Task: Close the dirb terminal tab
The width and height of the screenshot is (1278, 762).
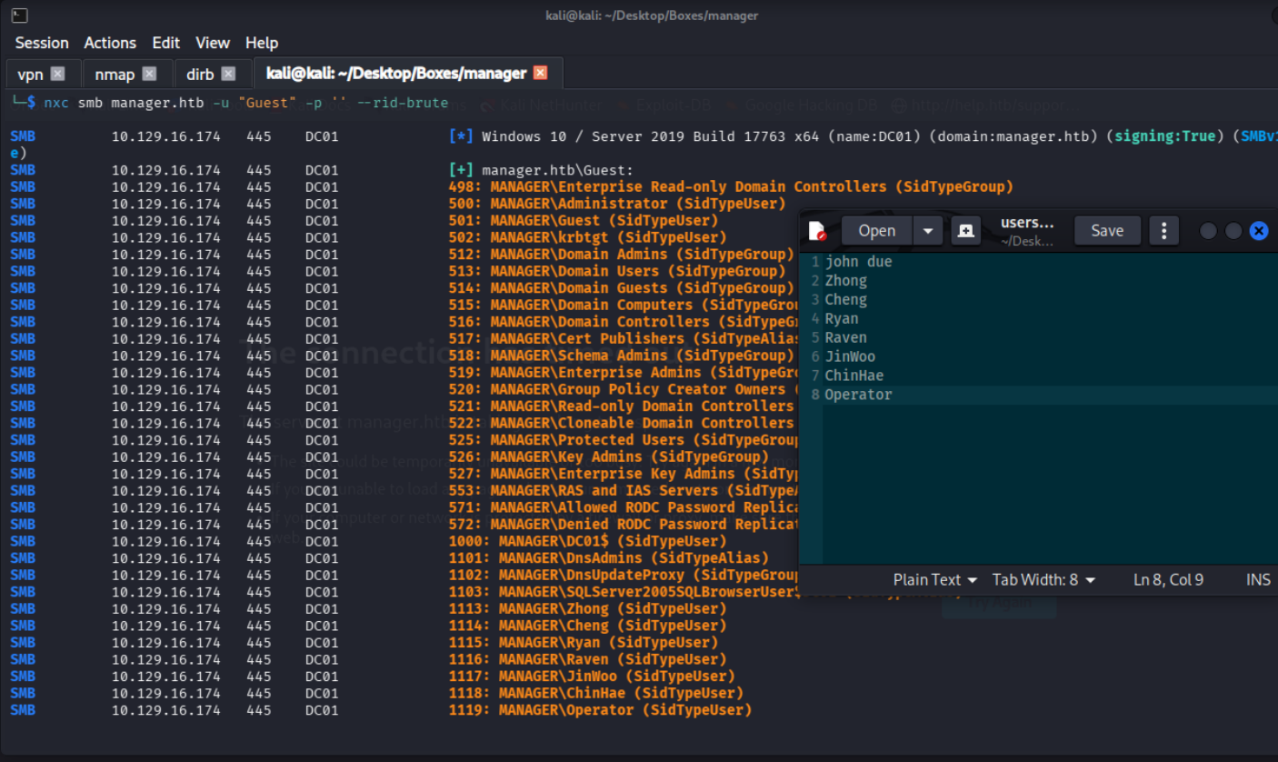Action: click(x=228, y=74)
